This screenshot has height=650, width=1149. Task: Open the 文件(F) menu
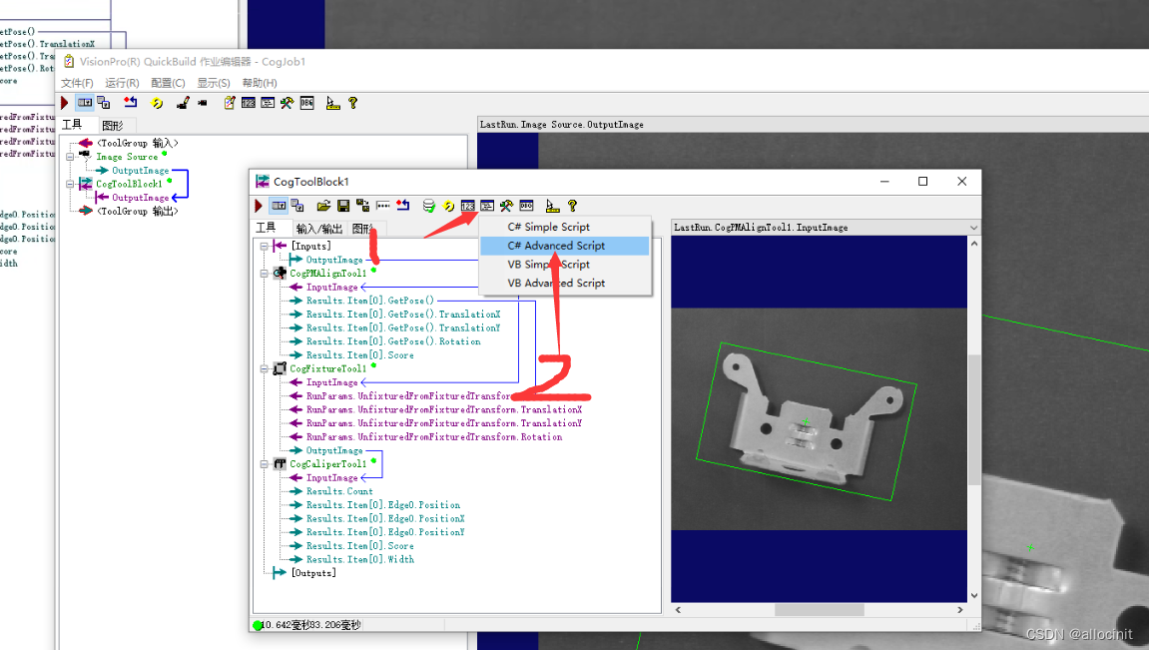click(x=77, y=83)
